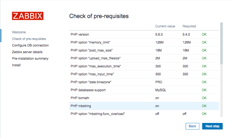This screenshot has width=233, height=138.
Task: Click the Required column header
Action: pos(189,26)
